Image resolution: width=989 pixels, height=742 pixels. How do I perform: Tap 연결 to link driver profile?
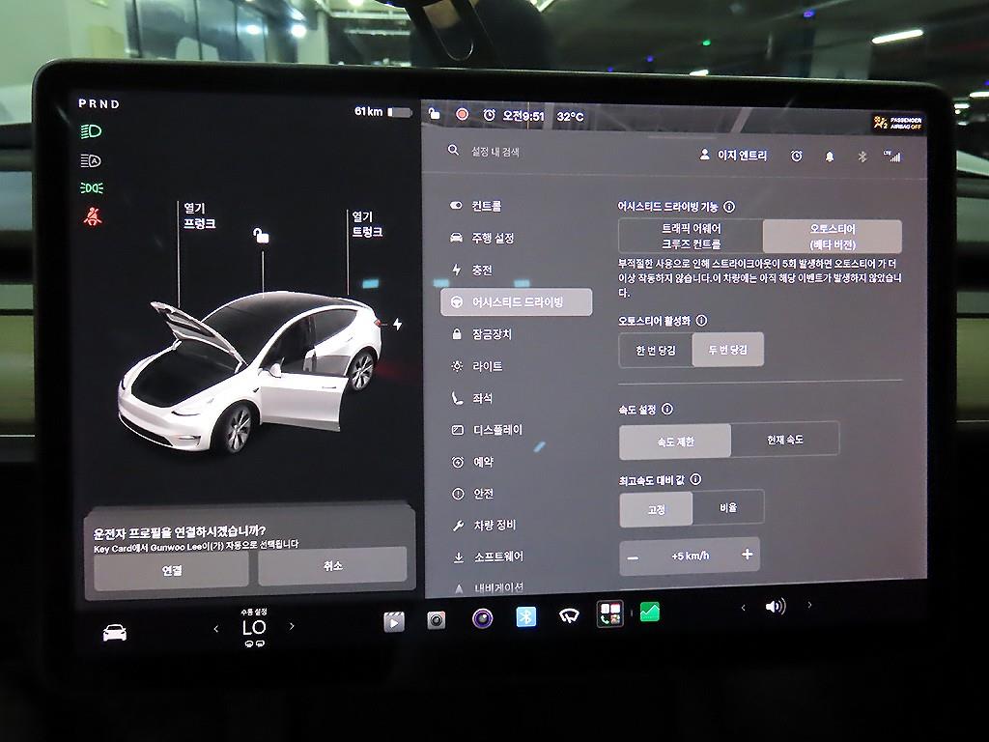(x=172, y=570)
